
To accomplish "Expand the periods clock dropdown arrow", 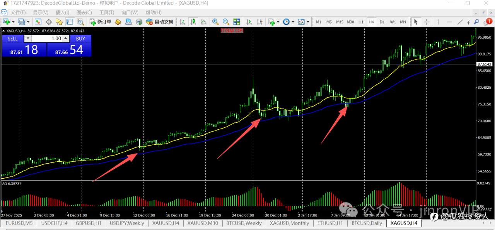I will pyautogui.click(x=293, y=22).
